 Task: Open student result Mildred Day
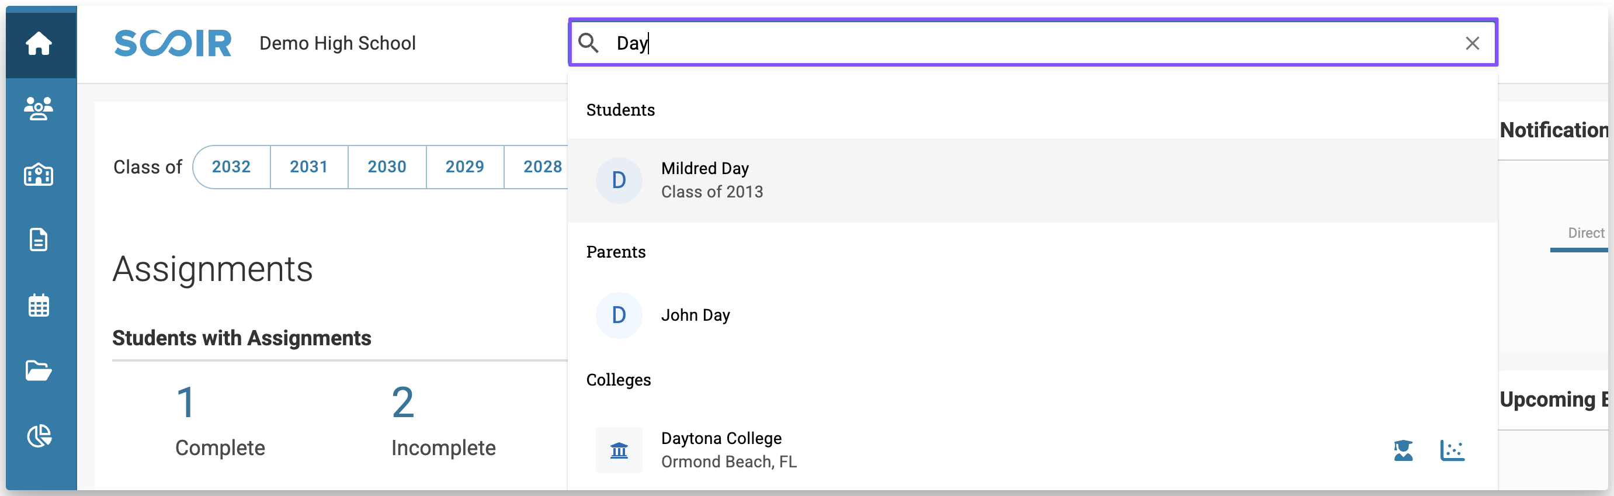[x=705, y=181]
